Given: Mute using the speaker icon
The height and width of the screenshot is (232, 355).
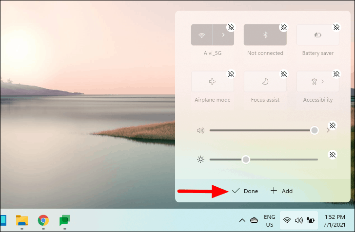Looking at the screenshot, I should click(x=200, y=130).
